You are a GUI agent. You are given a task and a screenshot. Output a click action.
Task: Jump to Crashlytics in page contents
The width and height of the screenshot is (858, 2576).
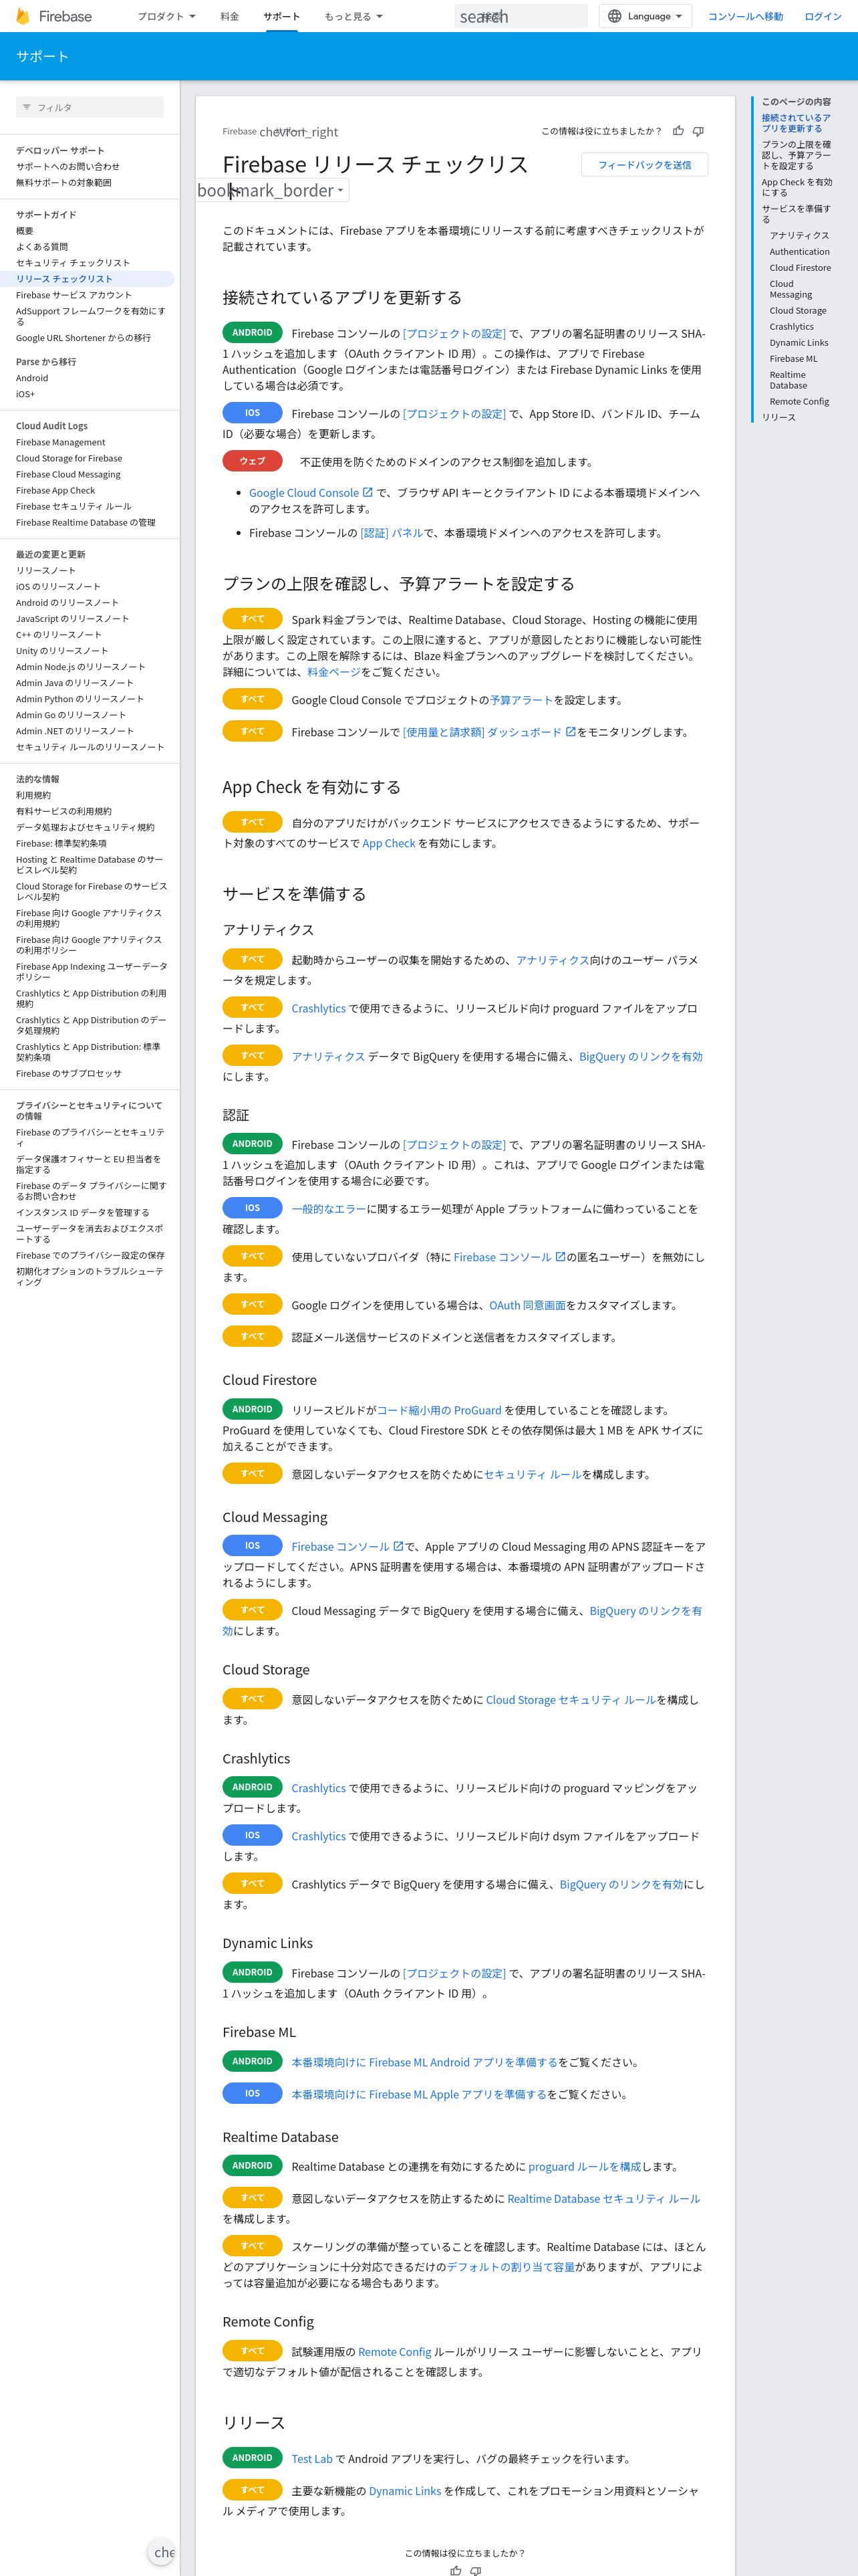click(x=791, y=326)
